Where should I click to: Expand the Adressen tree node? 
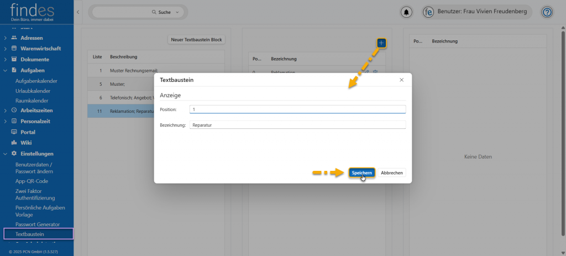pos(6,38)
